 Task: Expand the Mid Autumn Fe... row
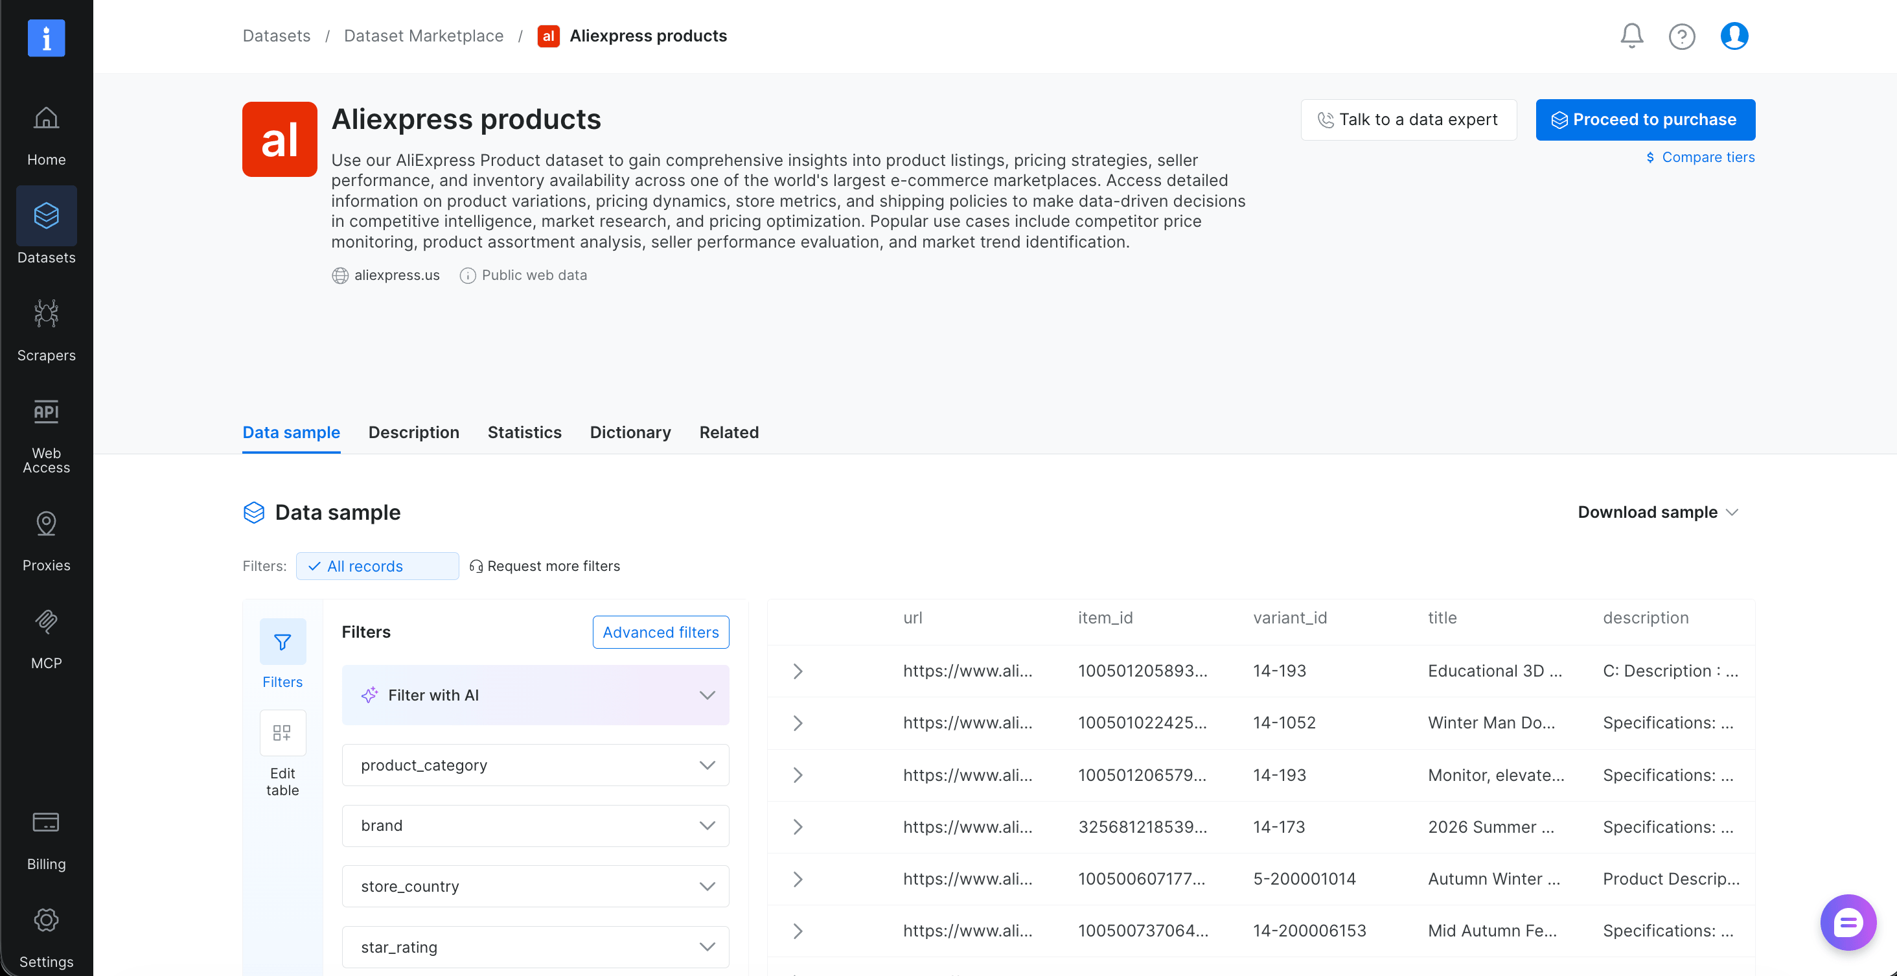tap(797, 931)
